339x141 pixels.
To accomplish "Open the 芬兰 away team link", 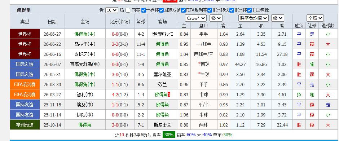I will coord(163,84).
